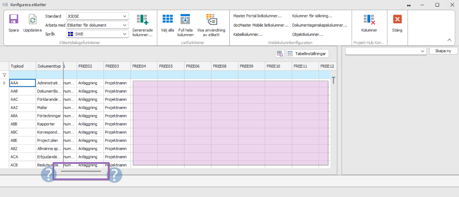Click the Kolumner remove-columns icon
Viewport: 459px width, 197px height.
point(369,19)
